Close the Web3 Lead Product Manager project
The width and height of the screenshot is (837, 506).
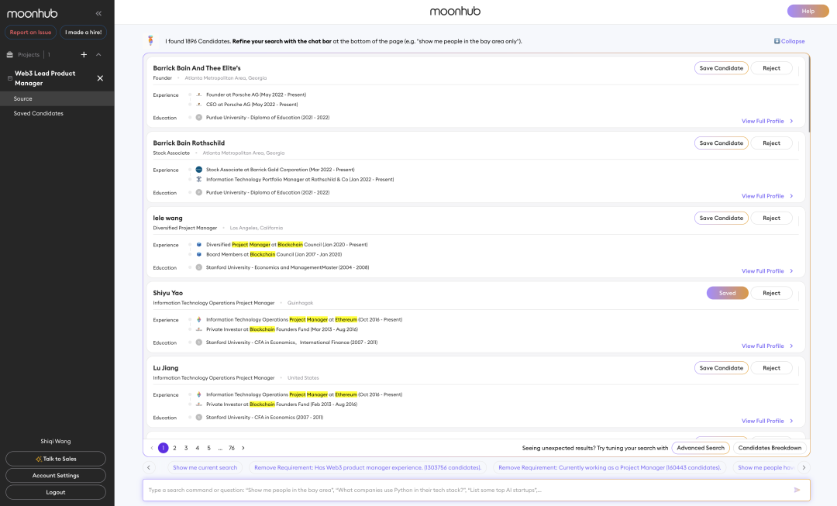pos(100,78)
